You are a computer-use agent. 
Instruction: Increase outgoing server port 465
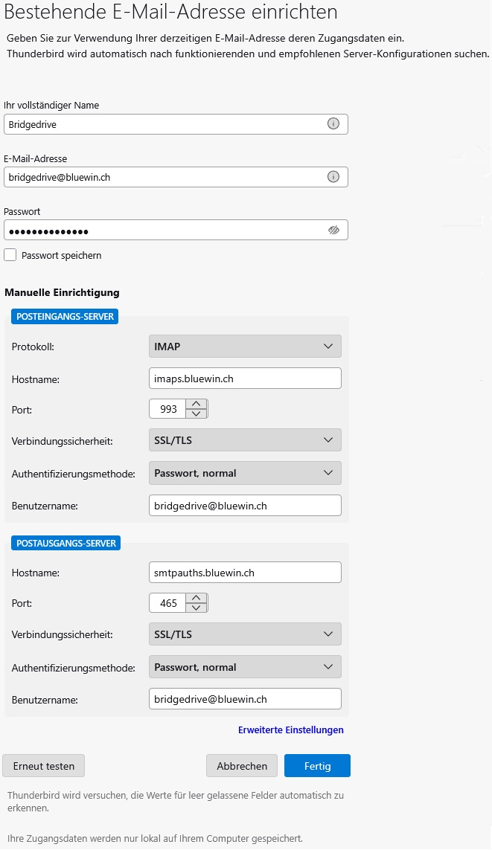pos(196,597)
